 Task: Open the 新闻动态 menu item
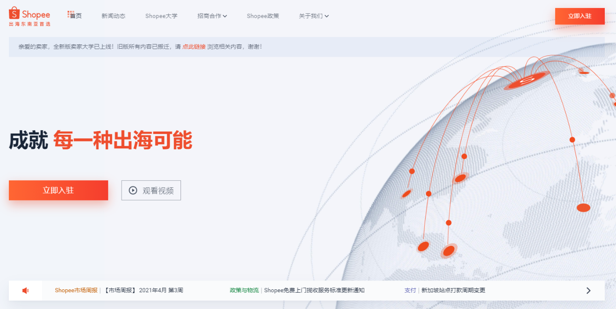point(113,16)
